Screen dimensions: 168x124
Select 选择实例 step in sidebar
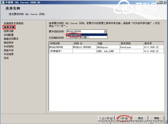click(9, 27)
